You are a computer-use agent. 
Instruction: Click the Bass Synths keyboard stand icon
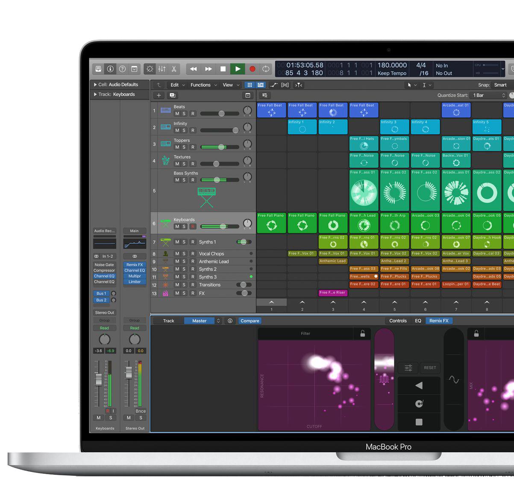tap(206, 197)
